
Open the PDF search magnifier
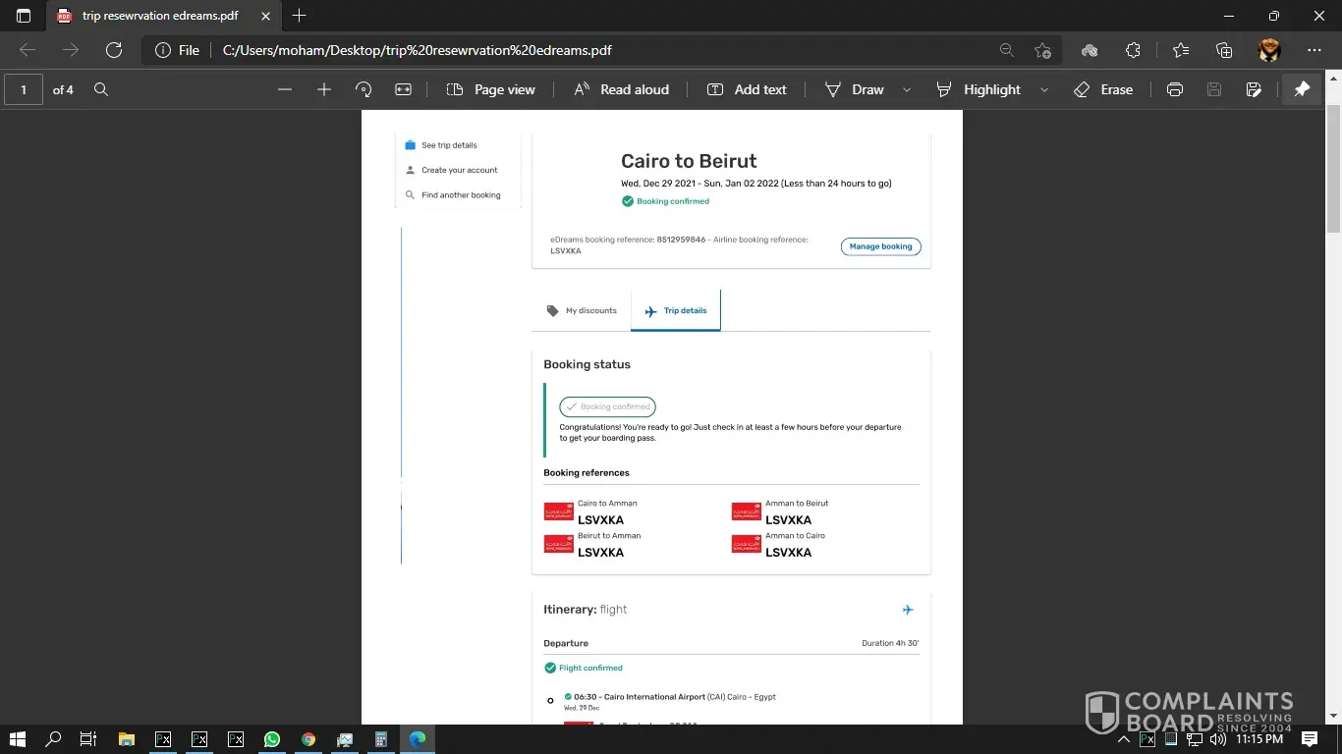101,89
